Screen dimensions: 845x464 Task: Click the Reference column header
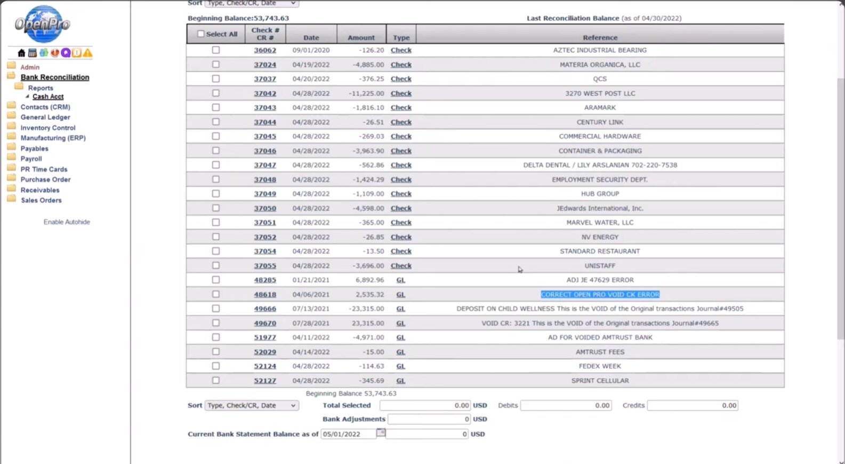click(x=600, y=38)
